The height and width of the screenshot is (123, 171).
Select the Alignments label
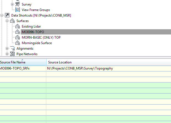click(x=25, y=49)
